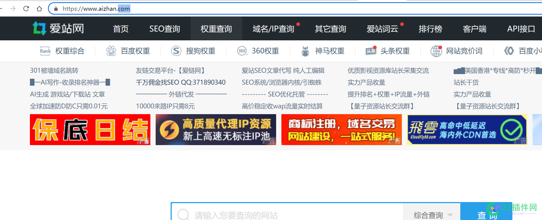This screenshot has height=220, width=542.
Task: Click the magnifier icon in search box
Action: click(183, 214)
